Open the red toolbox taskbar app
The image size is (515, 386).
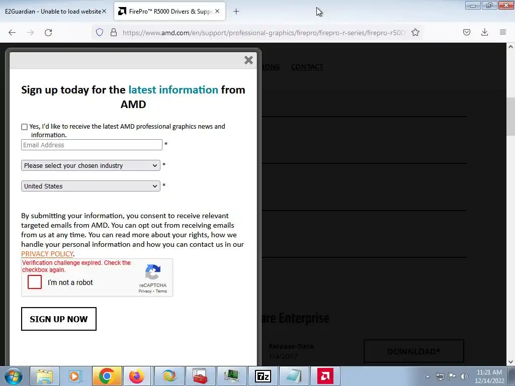click(200, 376)
